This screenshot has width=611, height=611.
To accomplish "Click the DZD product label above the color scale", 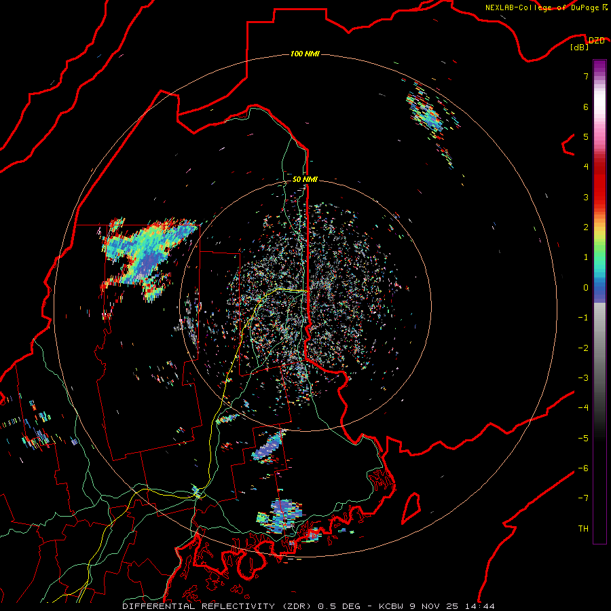I will tap(596, 41).
